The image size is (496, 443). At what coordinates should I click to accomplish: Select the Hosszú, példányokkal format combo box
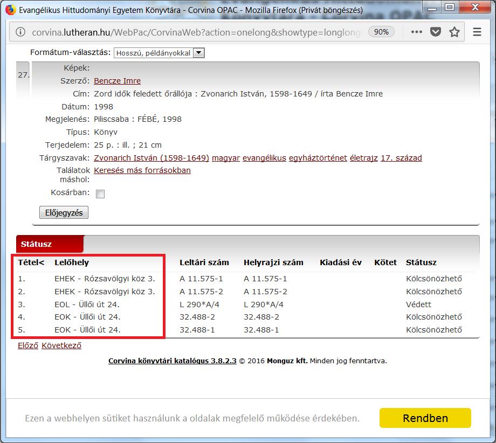point(159,53)
